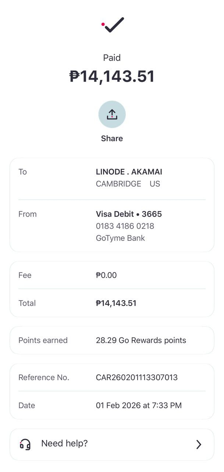The height and width of the screenshot is (472, 224).
Task: Tap the Paid status label
Action: click(112, 58)
